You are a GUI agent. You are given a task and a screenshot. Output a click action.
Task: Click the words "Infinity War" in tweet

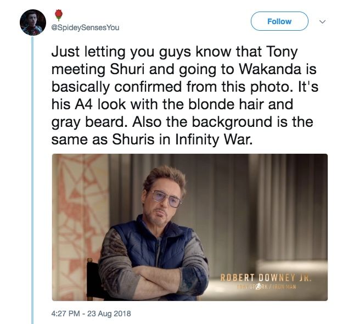214,139
